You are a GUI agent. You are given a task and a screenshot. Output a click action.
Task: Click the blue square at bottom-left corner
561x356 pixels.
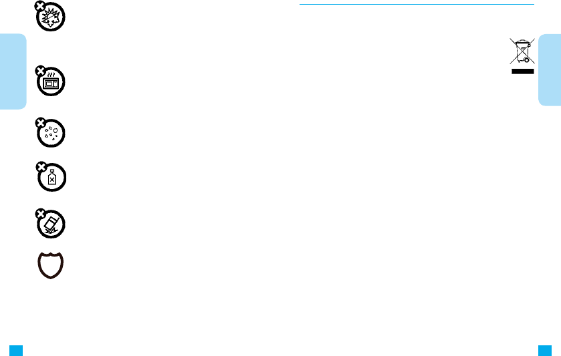(16, 351)
